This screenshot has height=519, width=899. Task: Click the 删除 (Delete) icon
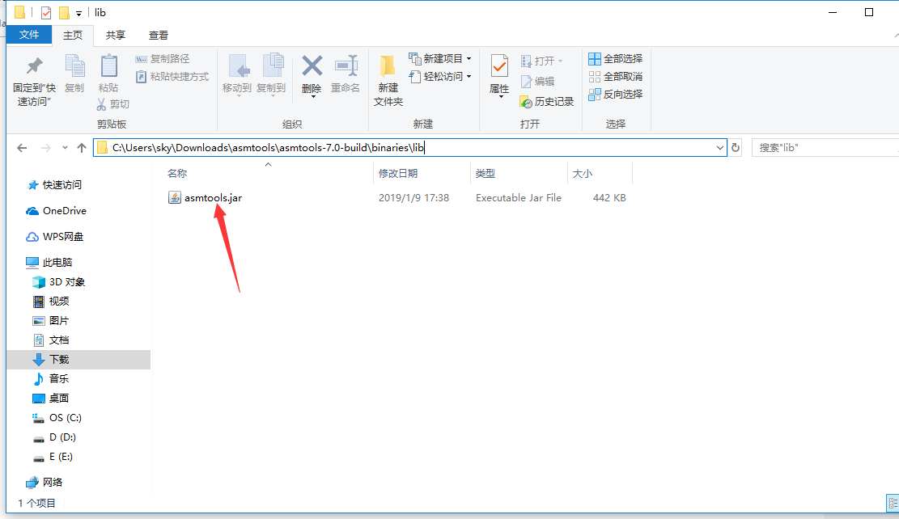(312, 73)
